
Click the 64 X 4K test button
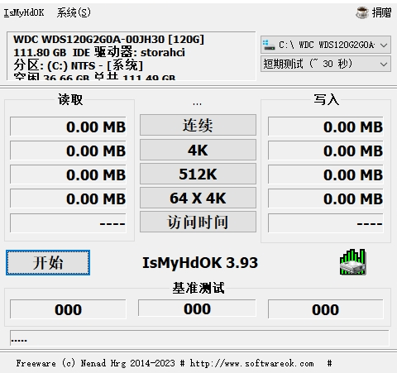198,198
